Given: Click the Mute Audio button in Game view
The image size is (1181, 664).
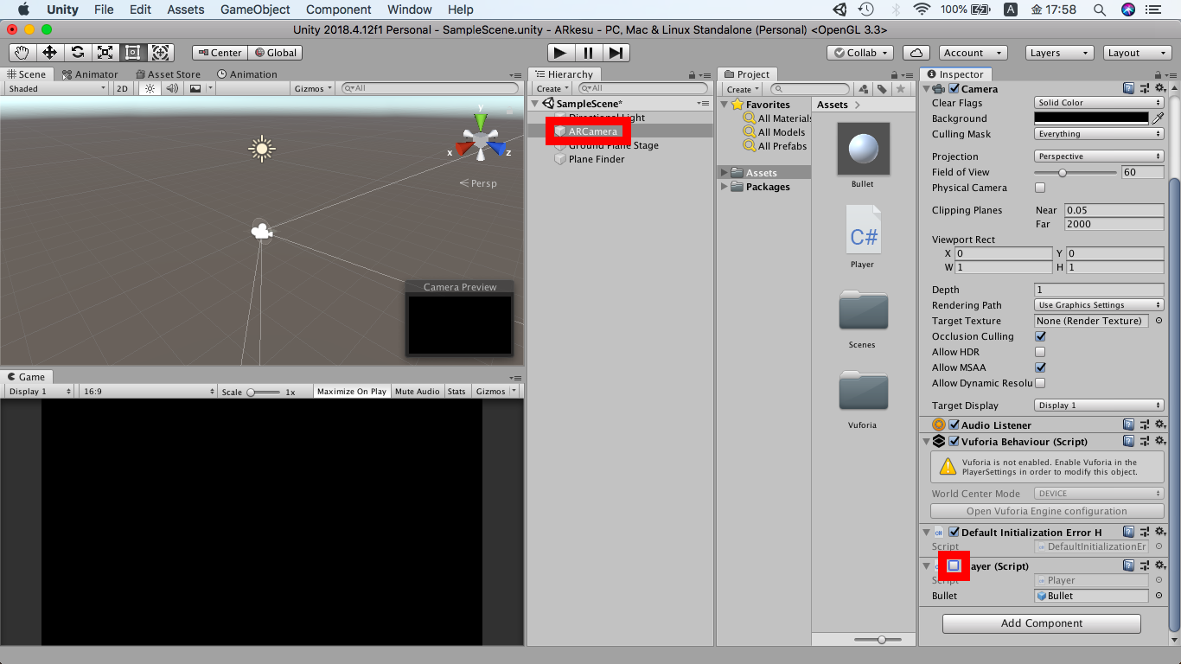Looking at the screenshot, I should pos(417,392).
